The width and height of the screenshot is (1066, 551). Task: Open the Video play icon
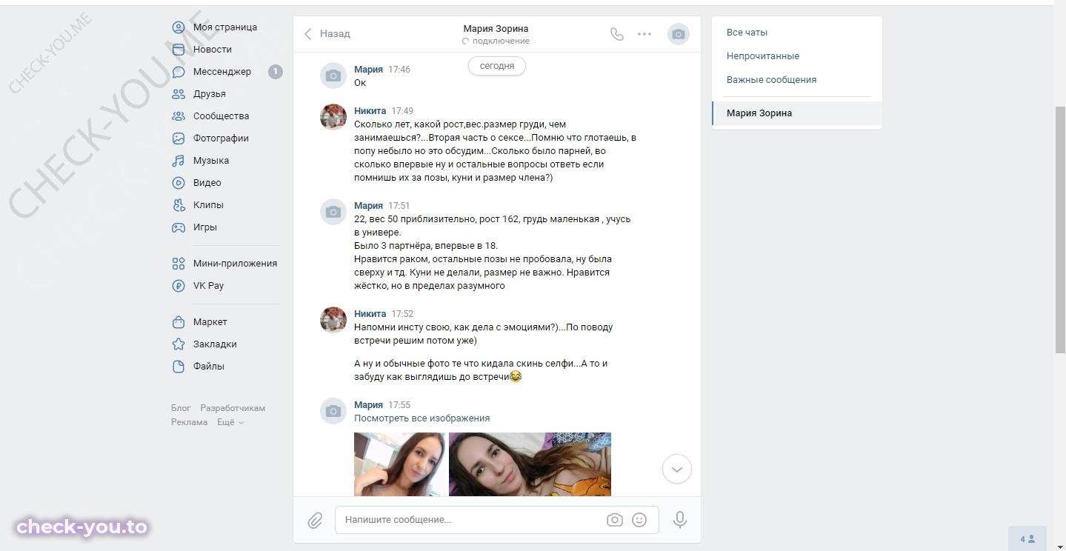tap(179, 183)
